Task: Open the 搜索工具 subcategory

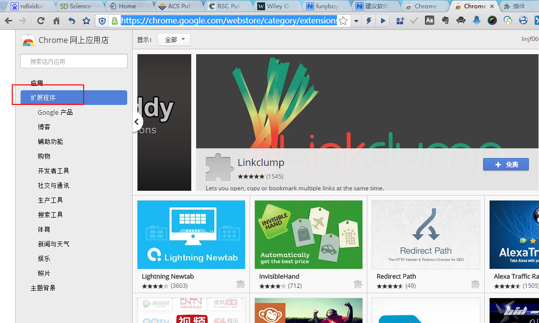Action: coord(50,215)
